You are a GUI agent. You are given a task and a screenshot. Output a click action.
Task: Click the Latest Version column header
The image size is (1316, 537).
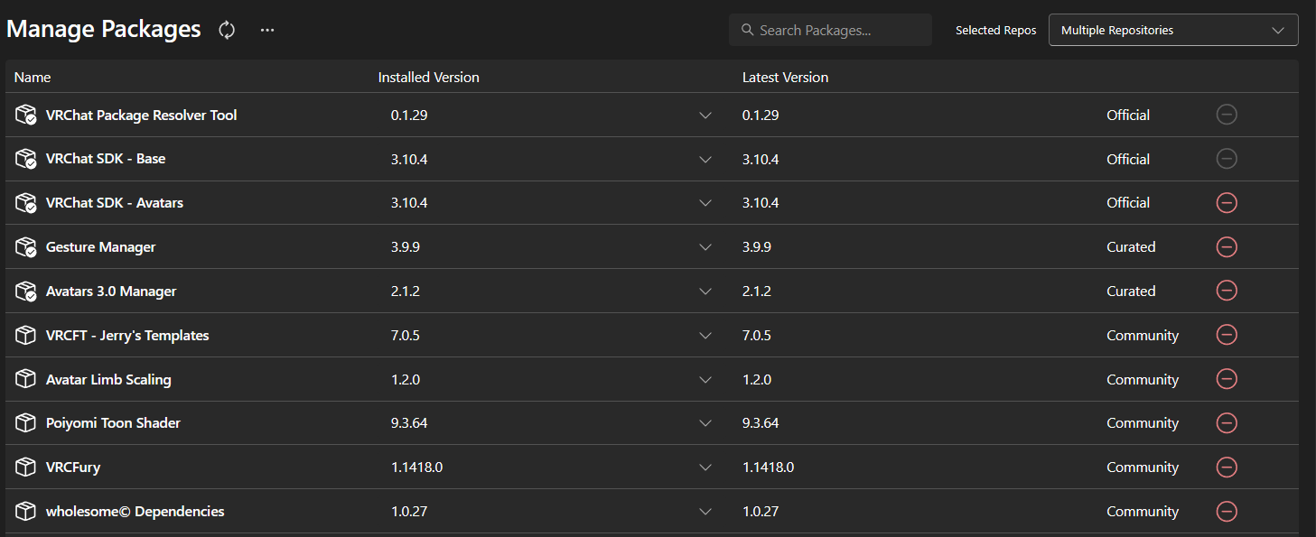click(785, 78)
